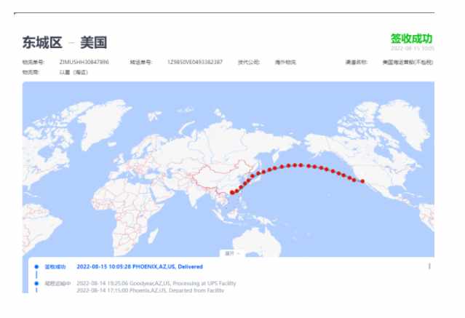This screenshot has height=318, width=465.
Task: Click the delivery date under the green status
Action: [x=413, y=48]
